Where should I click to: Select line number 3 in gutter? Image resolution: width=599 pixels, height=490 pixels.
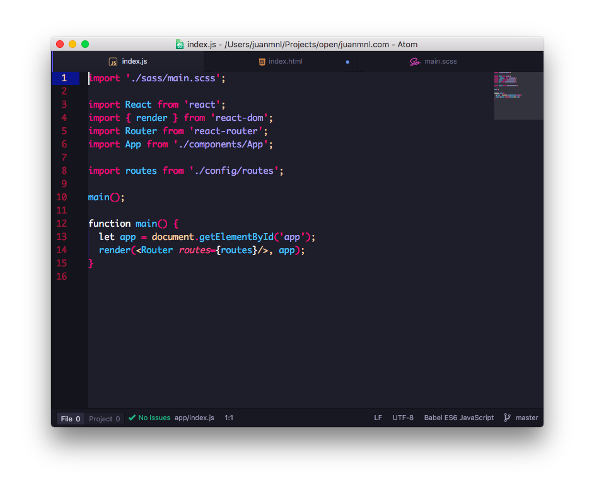(64, 105)
